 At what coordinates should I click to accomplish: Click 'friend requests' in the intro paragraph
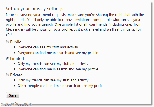[54, 15]
